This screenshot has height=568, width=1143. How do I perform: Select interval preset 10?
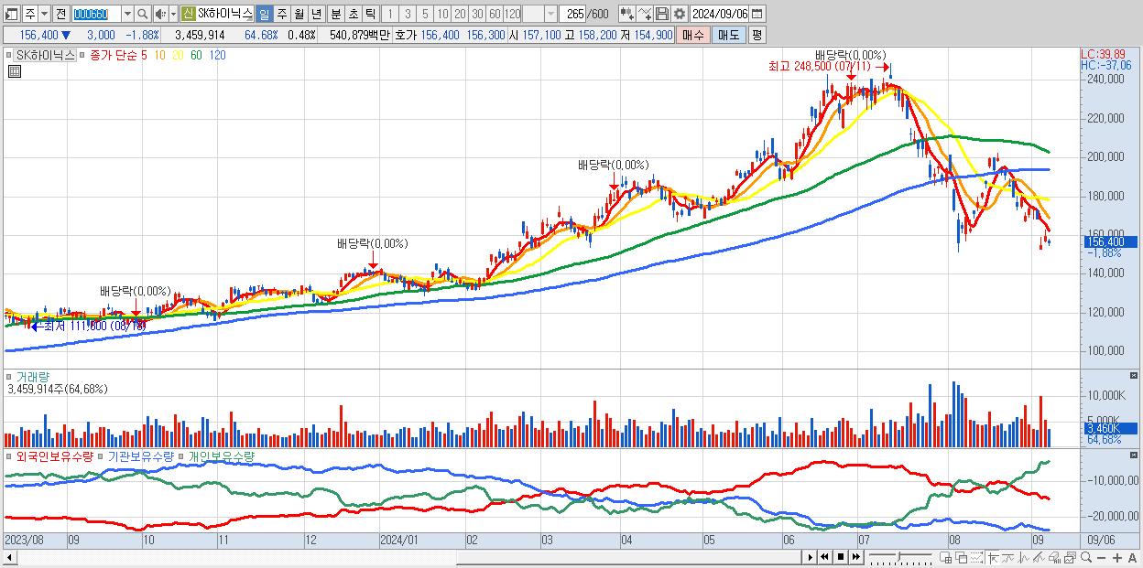pos(442,14)
